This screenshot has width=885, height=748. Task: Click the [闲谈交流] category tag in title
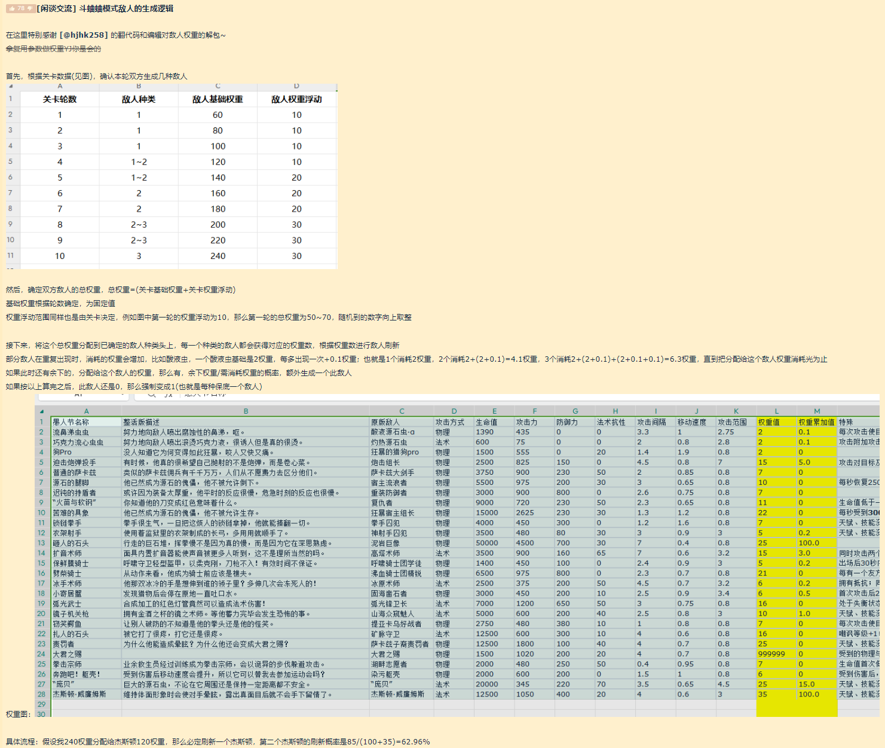pos(57,8)
